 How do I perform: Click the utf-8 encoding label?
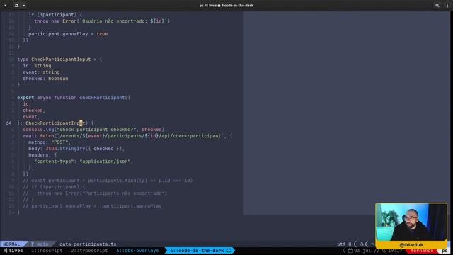344,244
